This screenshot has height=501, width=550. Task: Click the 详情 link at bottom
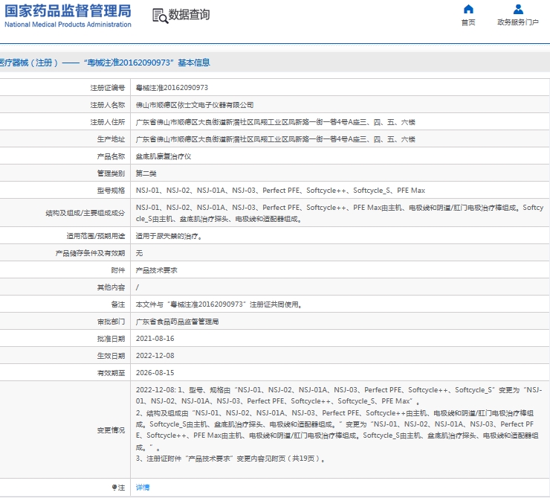coord(143,488)
